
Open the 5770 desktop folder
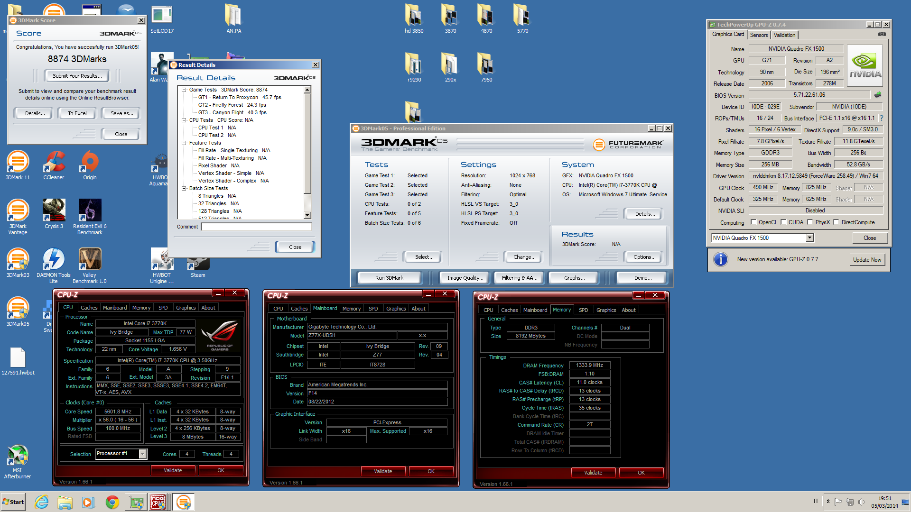pos(522,19)
